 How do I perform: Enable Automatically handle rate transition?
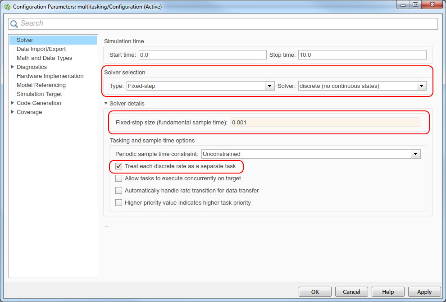(x=118, y=190)
